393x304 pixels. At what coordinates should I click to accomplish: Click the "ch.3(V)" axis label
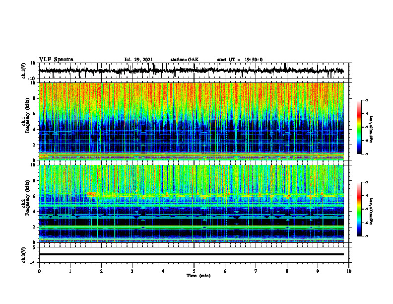[x=24, y=255]
